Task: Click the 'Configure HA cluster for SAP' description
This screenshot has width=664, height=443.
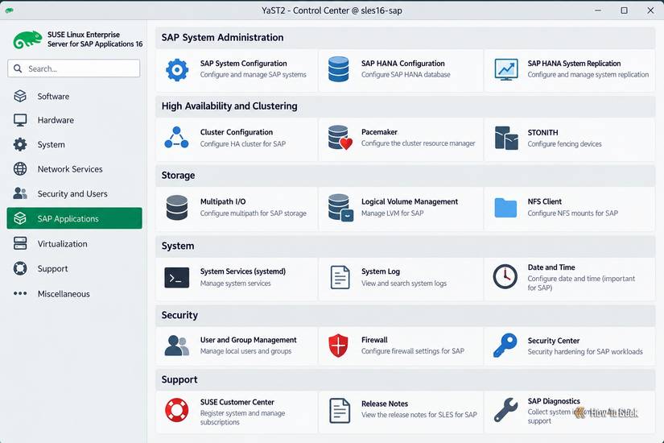Action: (242, 144)
